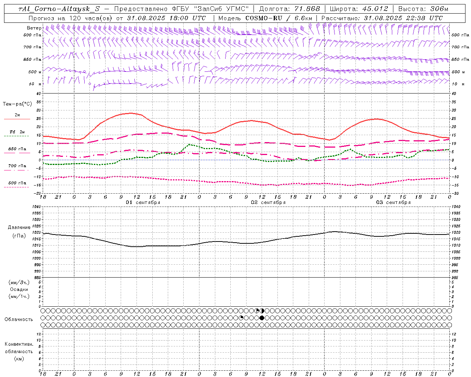Viewport: 471px width, 377px height.
Task: Click the 700 гПа label in the temperature legend
Action: tap(17, 166)
